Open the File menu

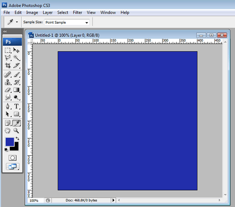point(7,12)
